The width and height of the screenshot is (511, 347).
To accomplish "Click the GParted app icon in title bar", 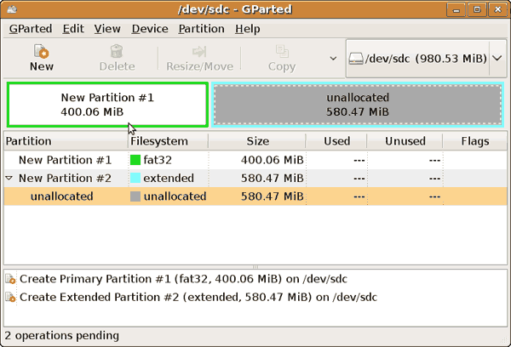I will 12,9.
